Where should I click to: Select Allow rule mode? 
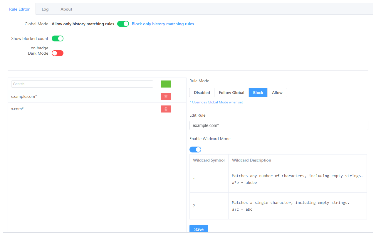(277, 93)
